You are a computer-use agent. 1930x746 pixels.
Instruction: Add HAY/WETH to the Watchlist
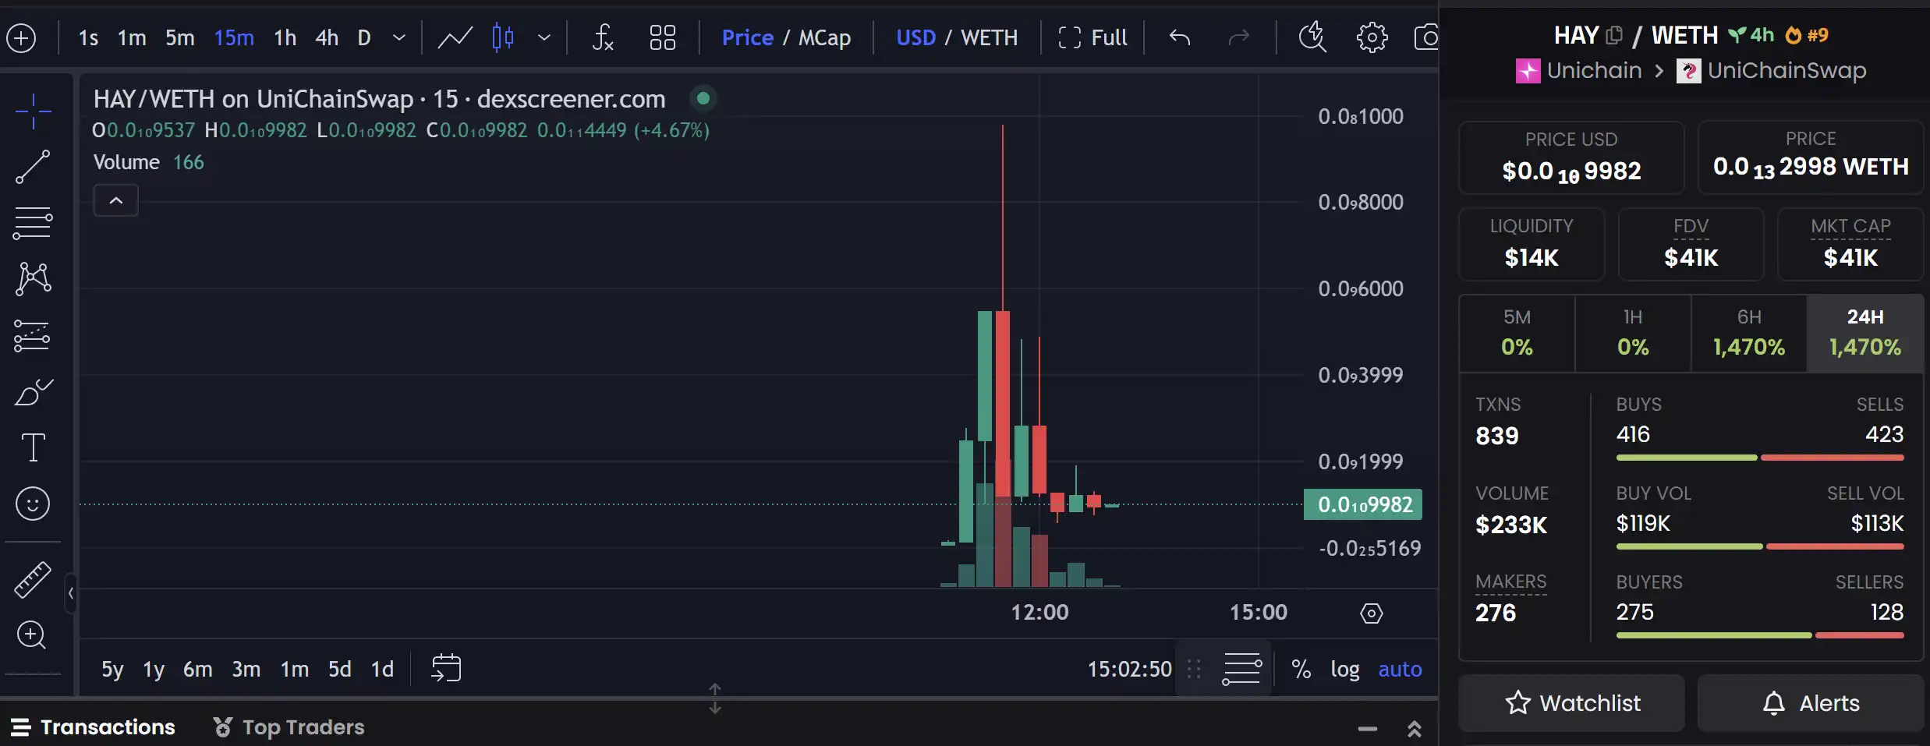[1571, 702]
